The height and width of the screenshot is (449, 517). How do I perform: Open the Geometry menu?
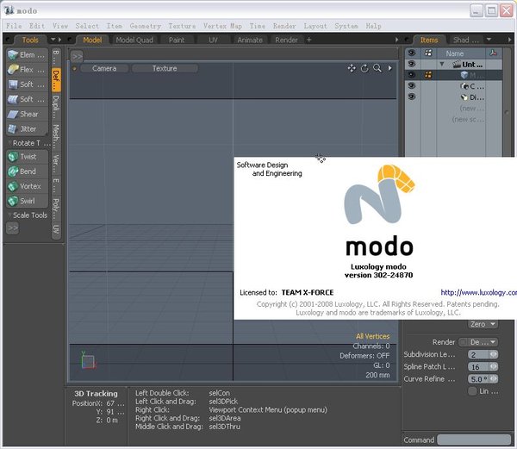(146, 26)
